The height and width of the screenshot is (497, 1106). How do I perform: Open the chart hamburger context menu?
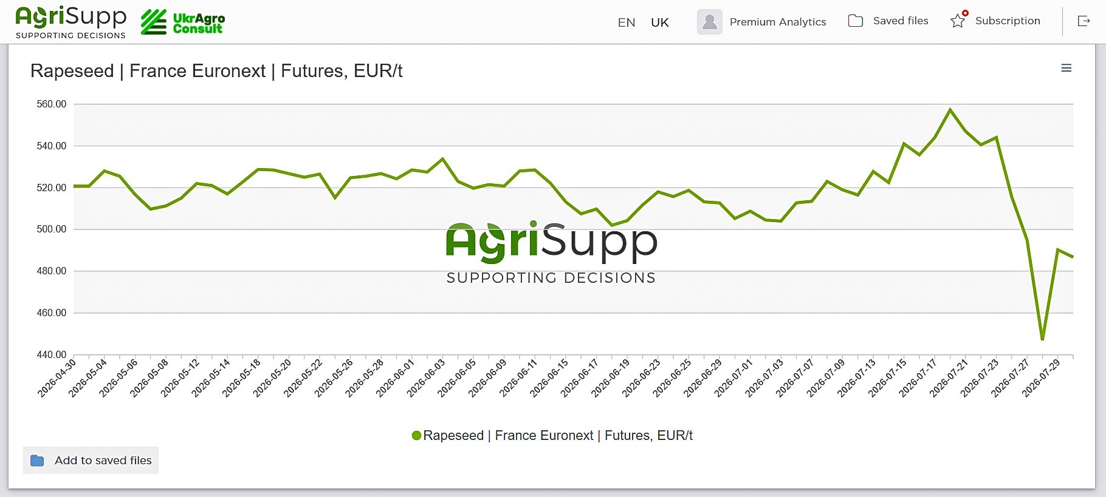pyautogui.click(x=1066, y=68)
